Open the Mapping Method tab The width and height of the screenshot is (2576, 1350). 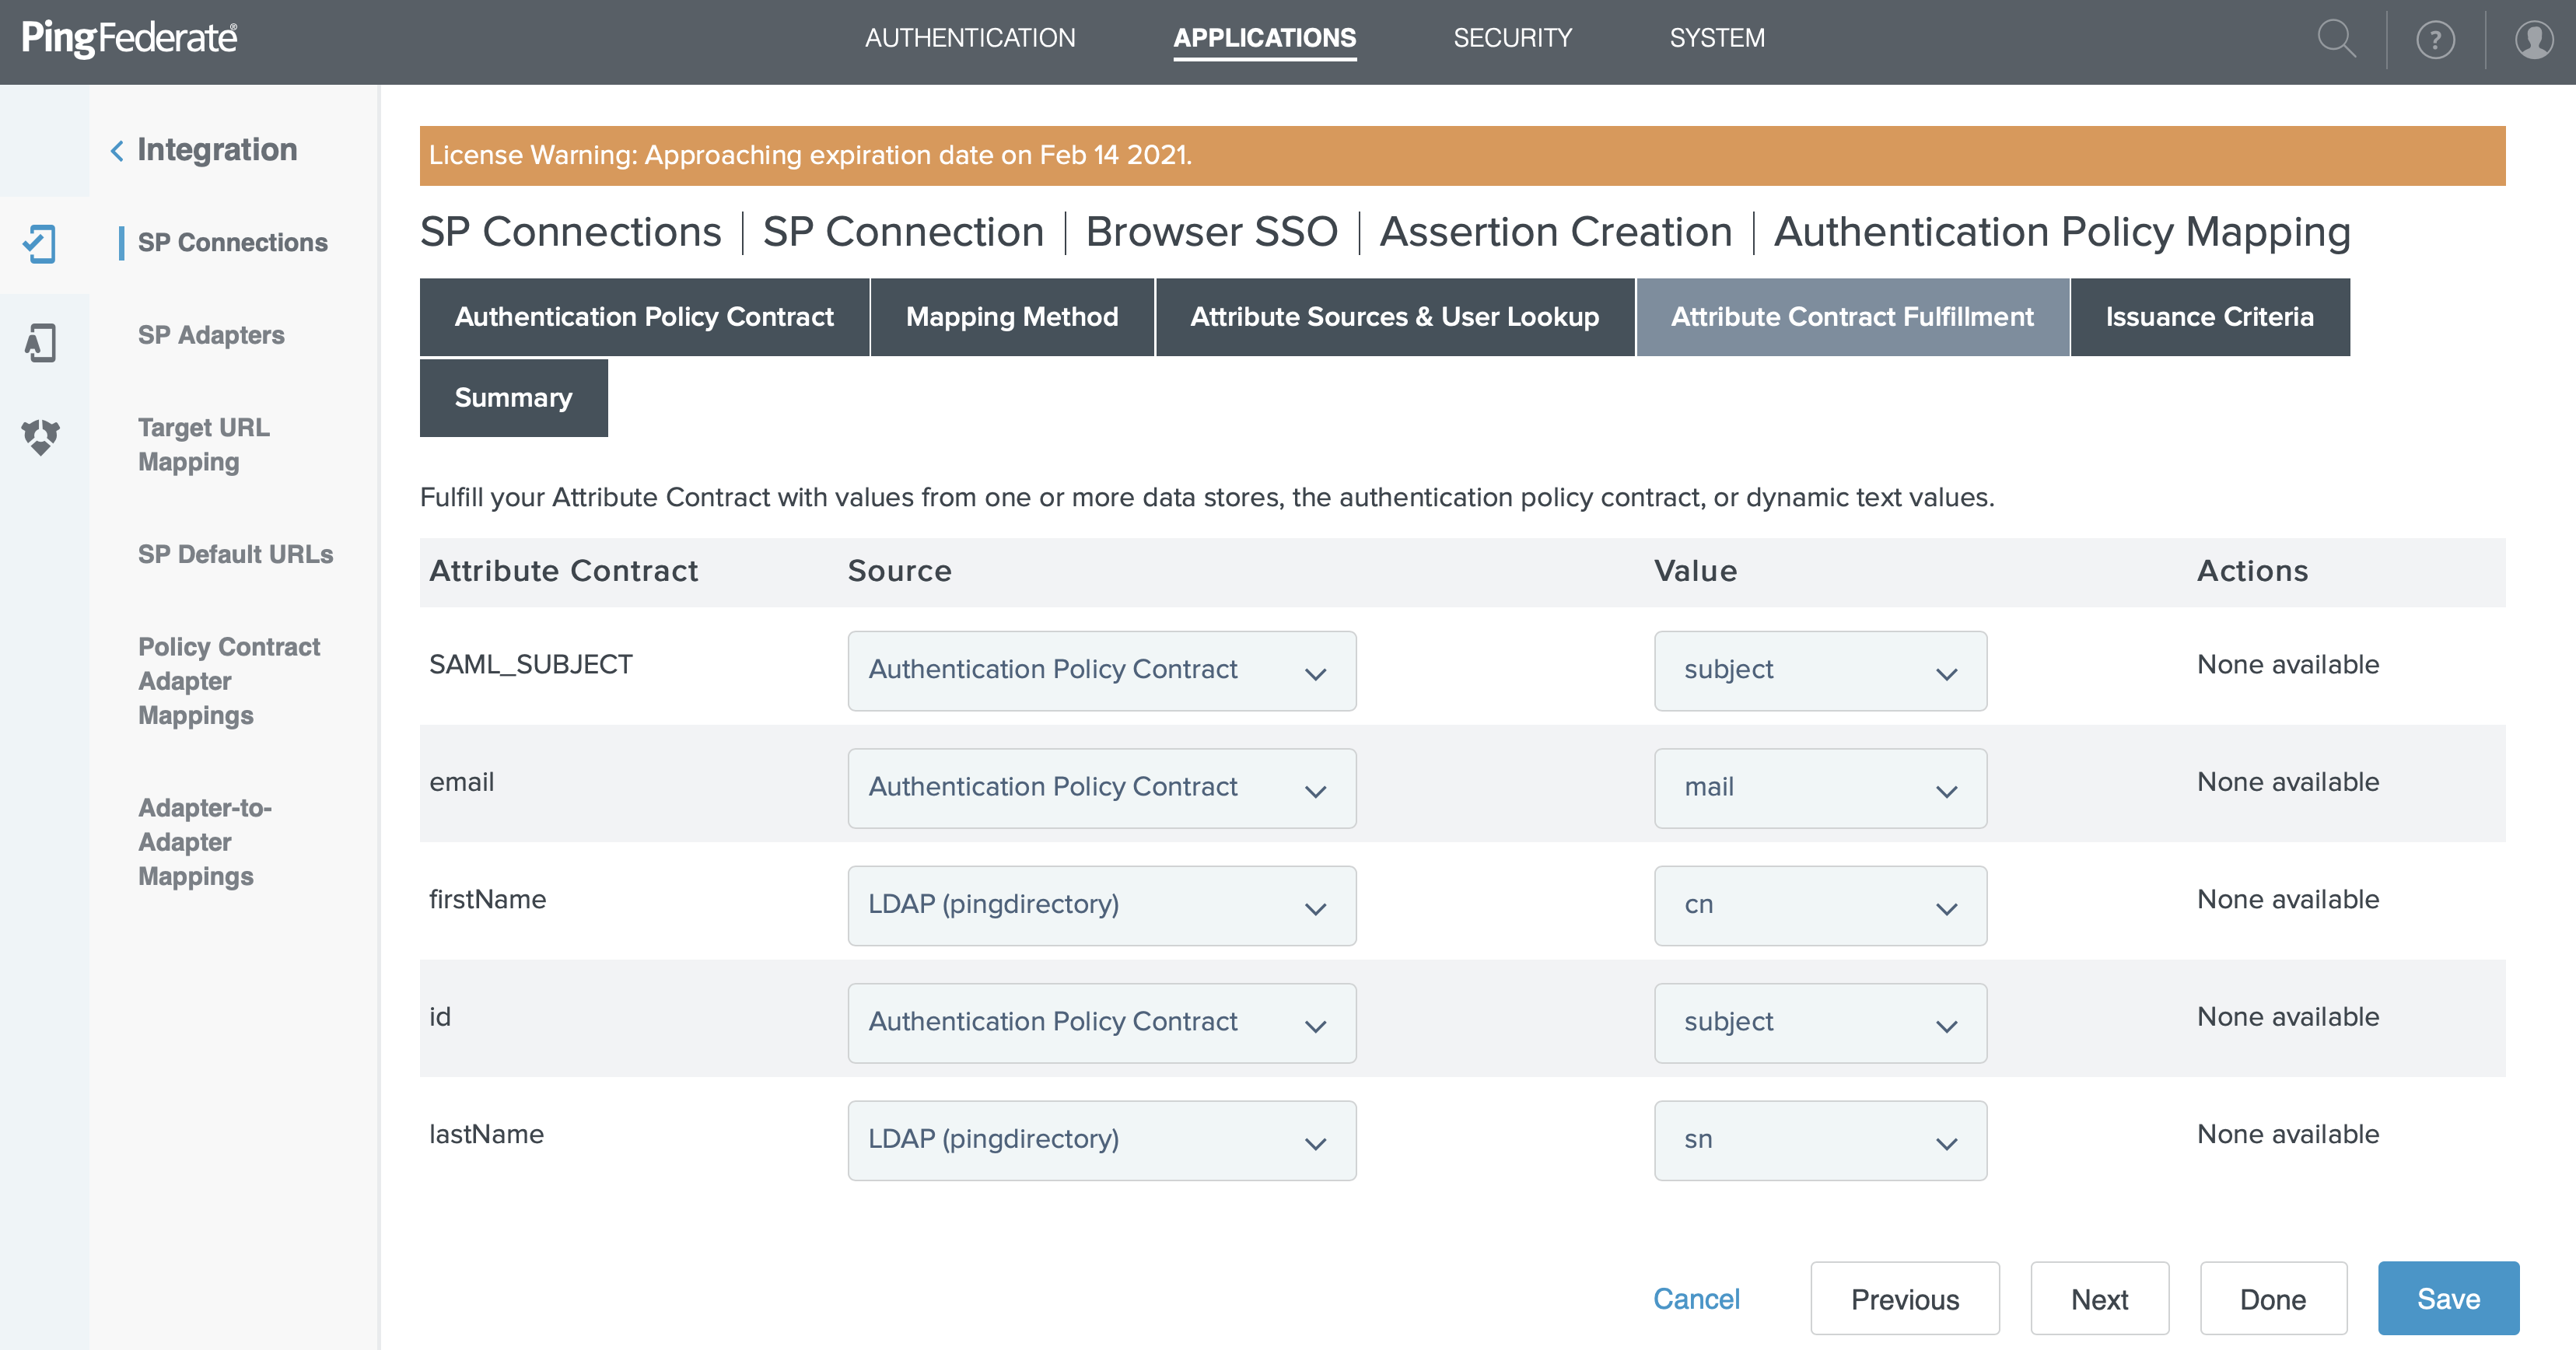coord(1011,317)
